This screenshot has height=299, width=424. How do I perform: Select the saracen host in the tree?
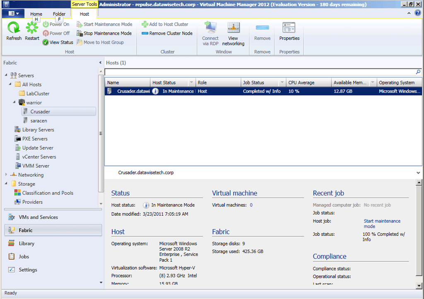tap(39, 121)
